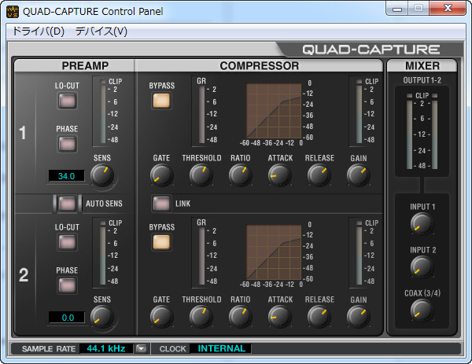Click the QUAD-CAPTURE title bar app icon
The height and width of the screenshot is (364, 472).
click(13, 12)
